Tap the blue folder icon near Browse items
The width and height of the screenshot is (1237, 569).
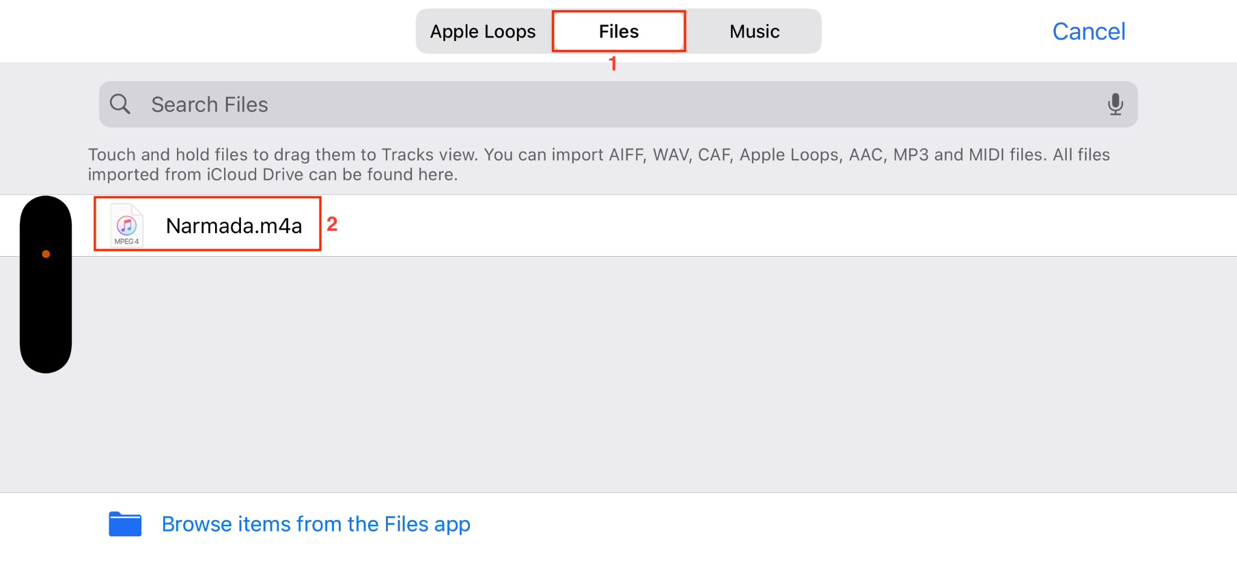tap(124, 523)
